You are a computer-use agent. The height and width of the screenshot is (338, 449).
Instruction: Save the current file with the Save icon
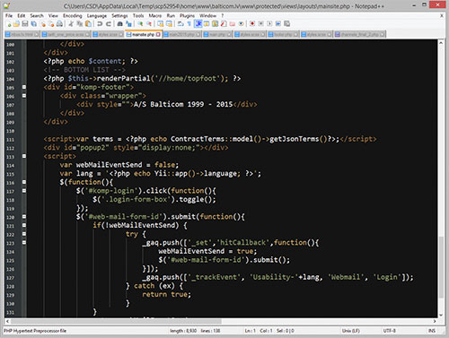pos(25,24)
